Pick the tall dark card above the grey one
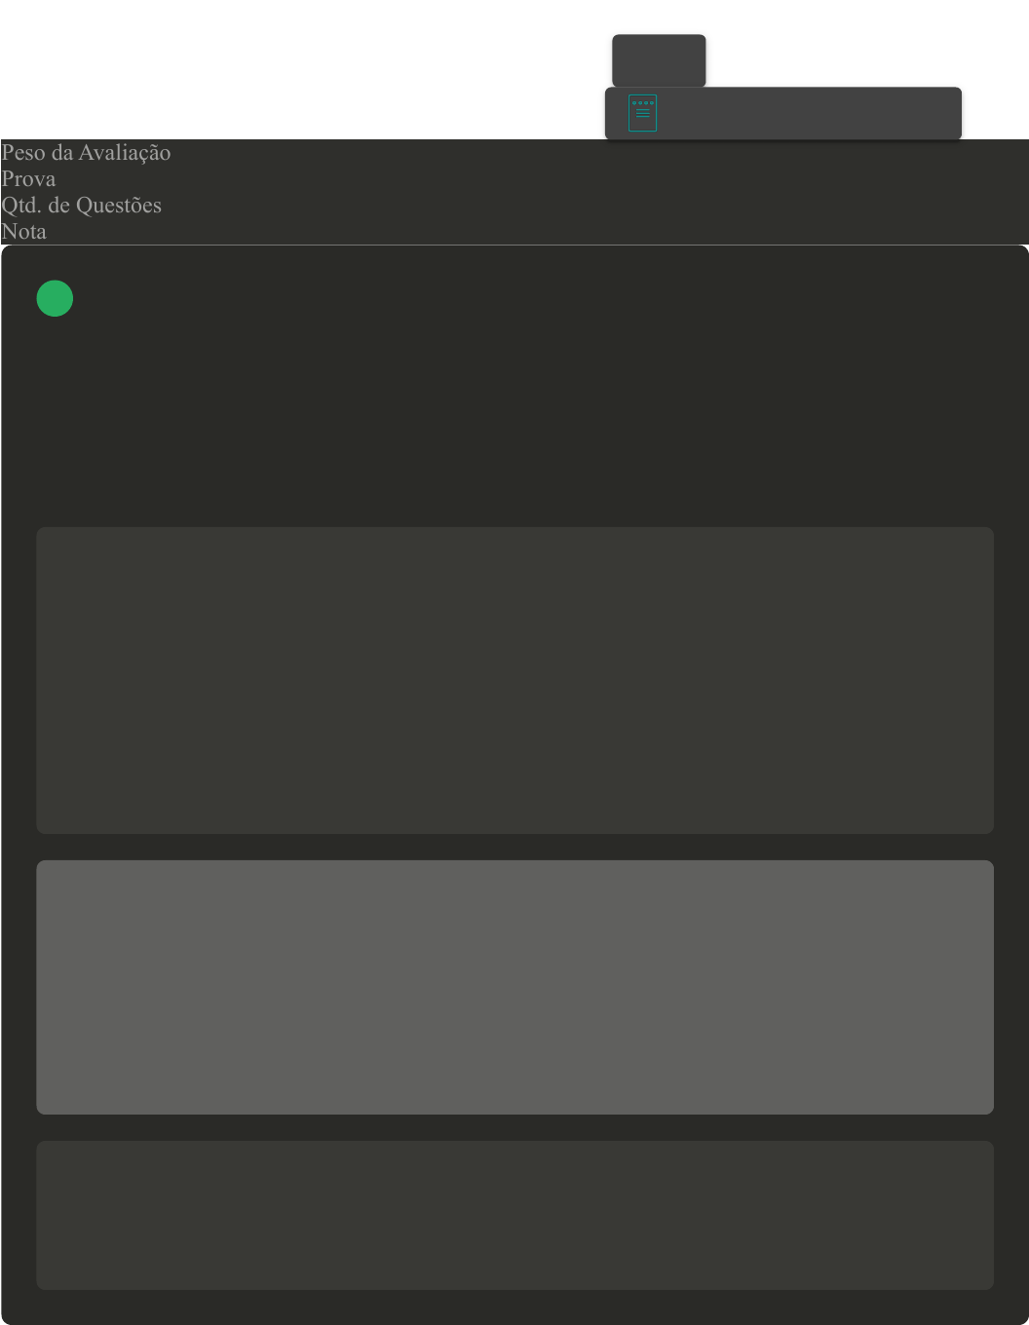This screenshot has height=1325, width=1029. click(x=514, y=680)
